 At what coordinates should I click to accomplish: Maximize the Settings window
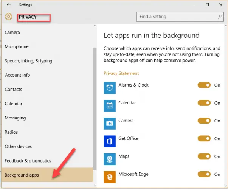[207, 5]
